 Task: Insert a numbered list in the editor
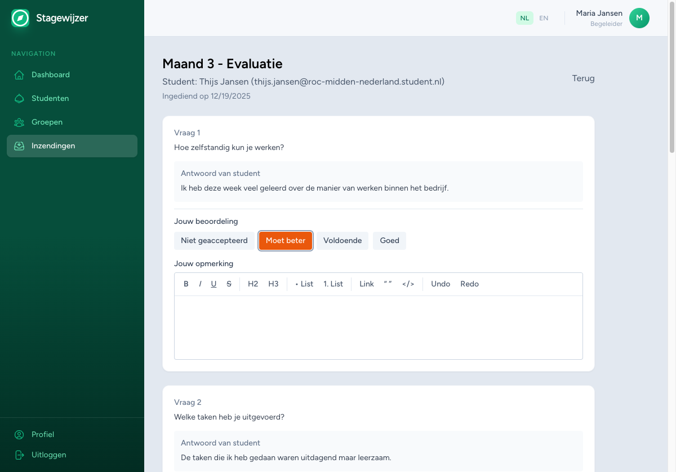click(333, 284)
